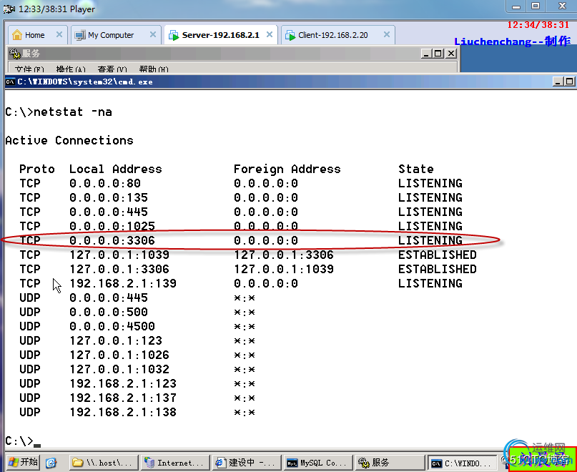This screenshot has height=472, width=577.
Task: Click the My Computer tab monitor icon
Action: pos(80,35)
